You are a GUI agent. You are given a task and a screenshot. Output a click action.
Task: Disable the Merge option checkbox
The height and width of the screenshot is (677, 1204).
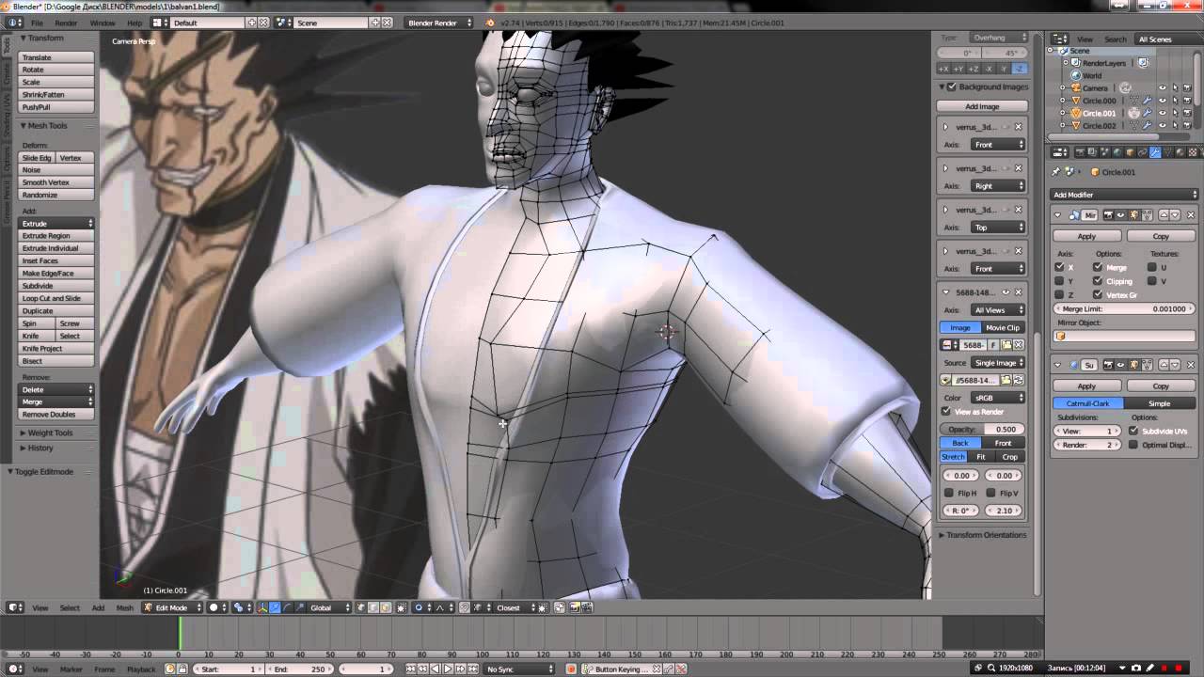(1098, 268)
